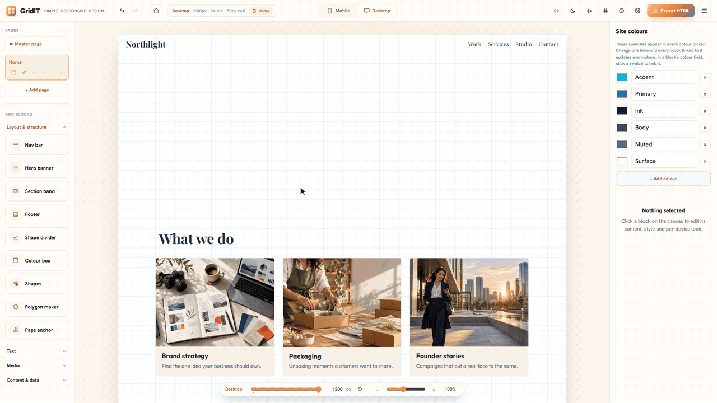Viewport: 717px width, 403px height.
Task: Click the Accent colour swatch
Action: pos(622,77)
